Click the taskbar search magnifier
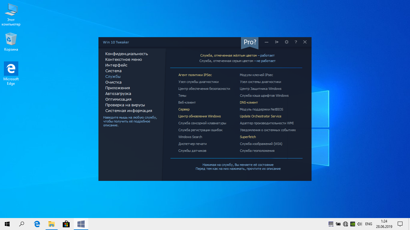This screenshot has height=230, width=410. point(22,224)
